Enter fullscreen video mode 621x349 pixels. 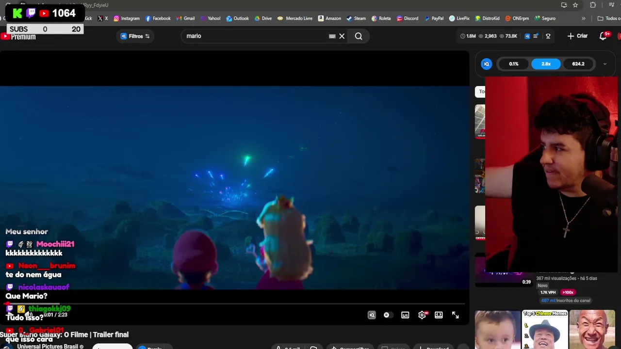tap(456, 315)
